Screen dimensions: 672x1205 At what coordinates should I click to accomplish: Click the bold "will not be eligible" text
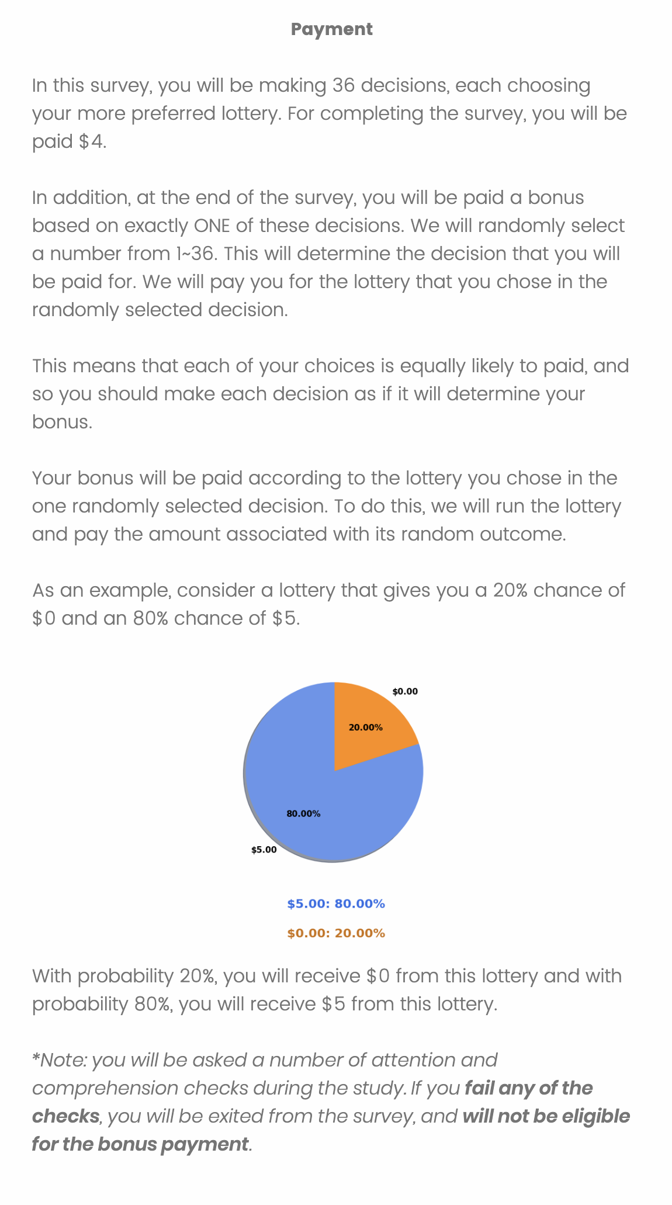(546, 1116)
